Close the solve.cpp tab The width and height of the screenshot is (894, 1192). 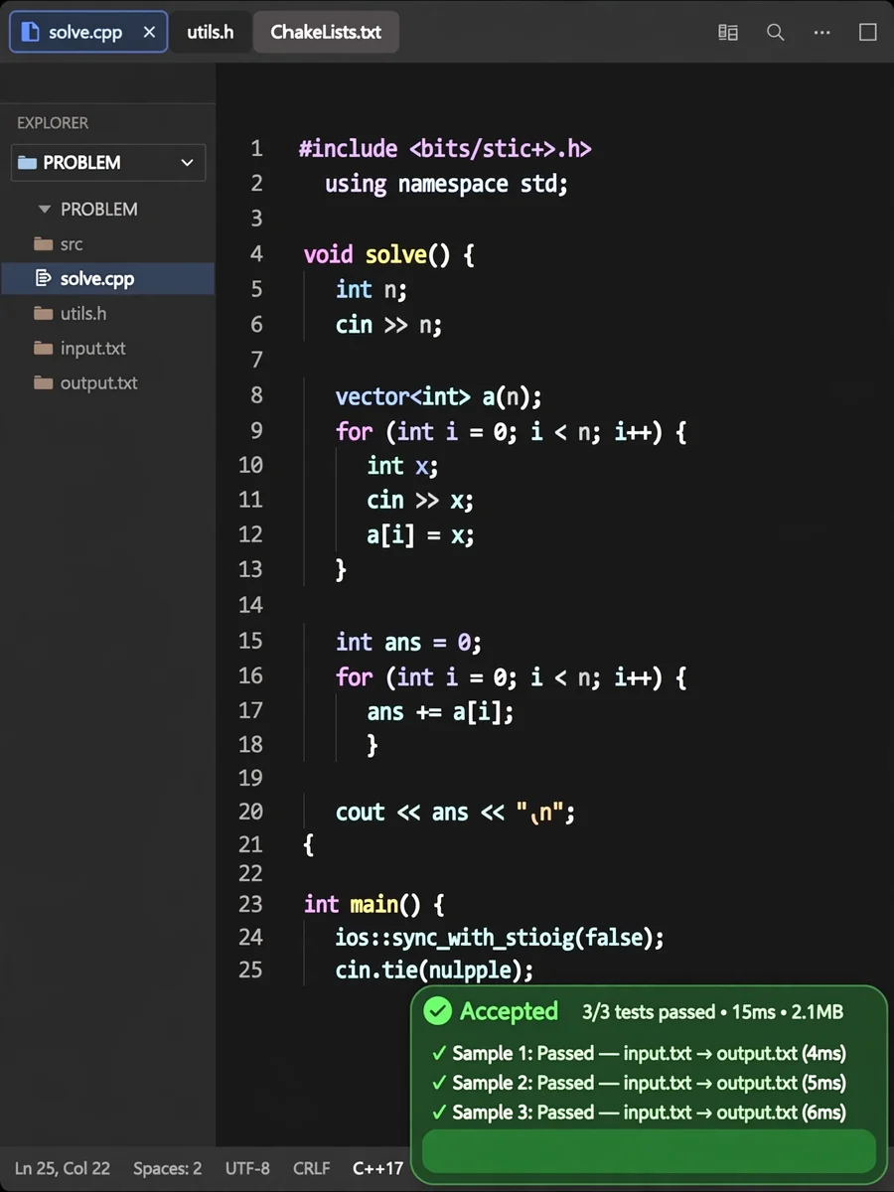[x=149, y=32]
